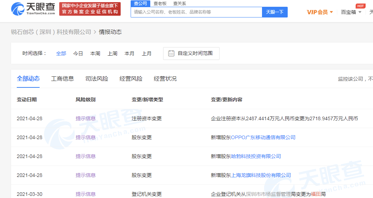
Task: Click 提示信息 in the 2021-03-30 row
Action: 86,194
